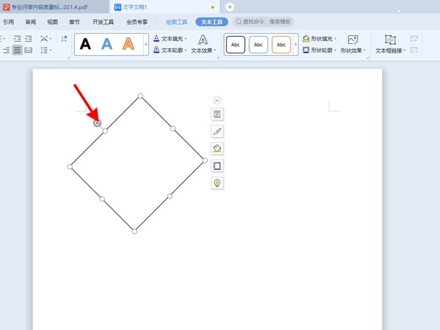Screen dimensions: 440x330
Task: Switch to the 绘图工具 tab
Action: pyautogui.click(x=176, y=22)
